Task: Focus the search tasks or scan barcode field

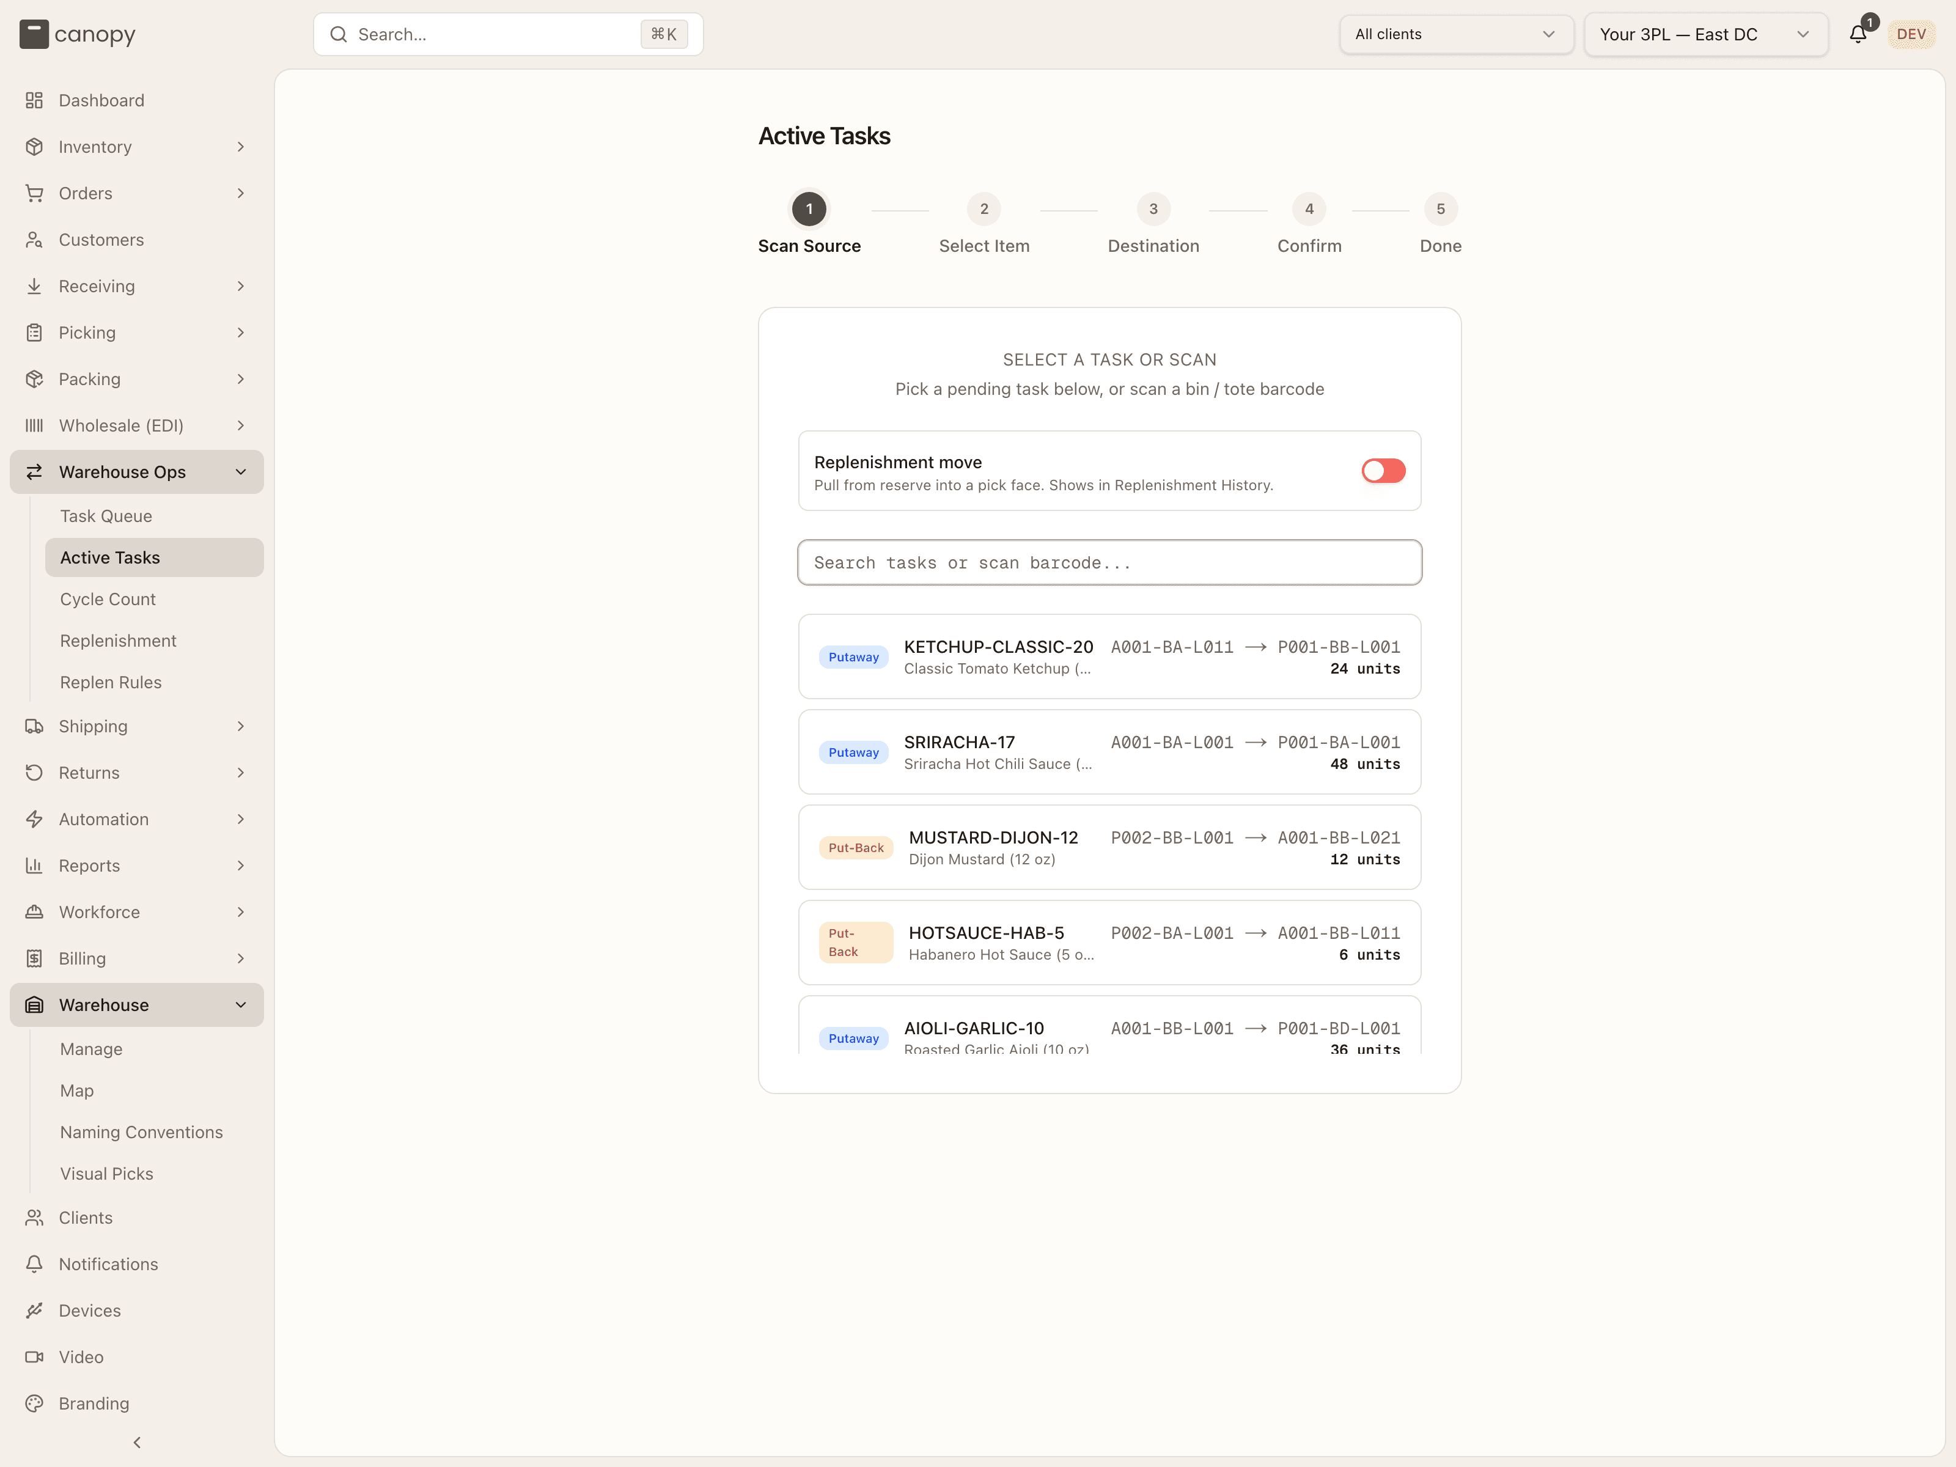Action: click(x=1109, y=562)
